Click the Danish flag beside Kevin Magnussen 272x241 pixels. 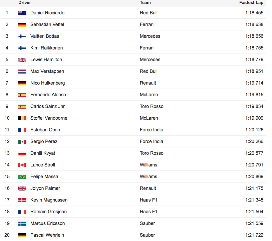pyautogui.click(x=22, y=200)
